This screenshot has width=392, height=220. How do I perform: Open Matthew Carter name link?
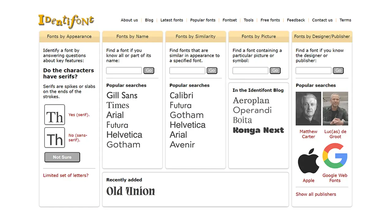pos(308,134)
